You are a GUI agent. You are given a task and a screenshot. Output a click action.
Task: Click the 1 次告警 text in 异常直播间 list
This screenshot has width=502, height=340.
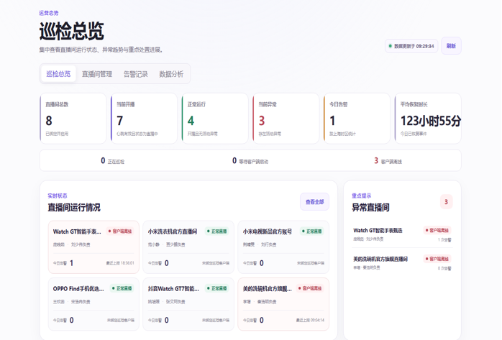pyautogui.click(x=444, y=240)
